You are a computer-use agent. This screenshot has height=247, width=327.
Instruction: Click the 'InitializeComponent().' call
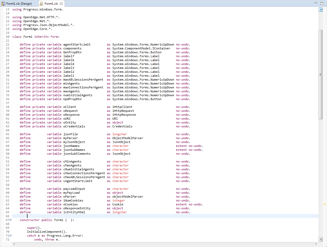pyautogui.click(x=47, y=232)
